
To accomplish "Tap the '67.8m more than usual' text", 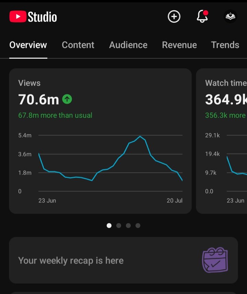I will click(55, 115).
